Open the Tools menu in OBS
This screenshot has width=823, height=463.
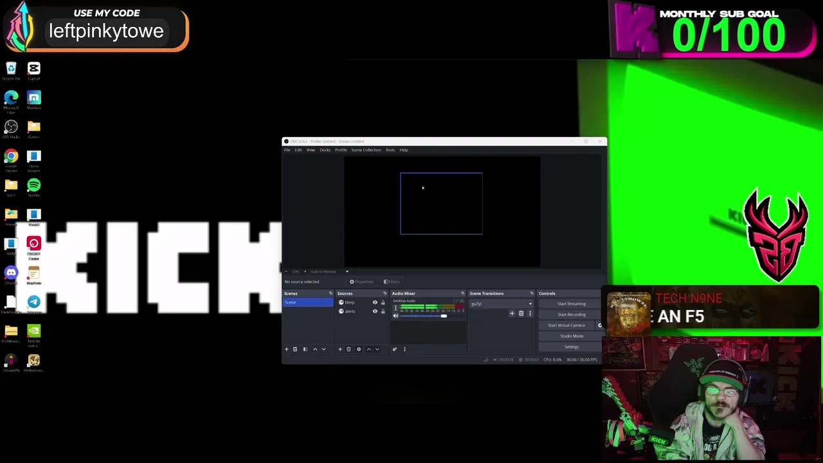click(390, 150)
